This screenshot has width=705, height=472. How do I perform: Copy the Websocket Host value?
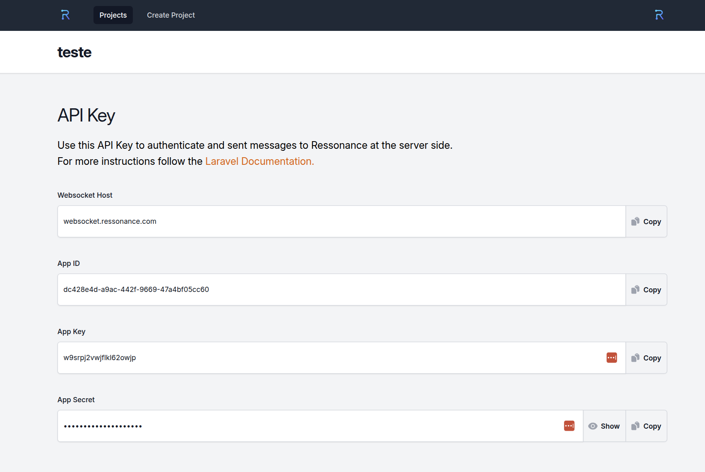pyautogui.click(x=646, y=221)
